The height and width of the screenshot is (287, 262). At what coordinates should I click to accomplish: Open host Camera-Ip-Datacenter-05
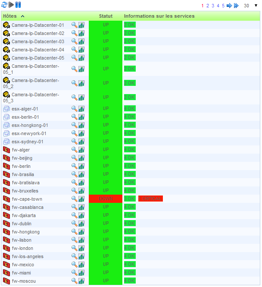(x=38, y=58)
